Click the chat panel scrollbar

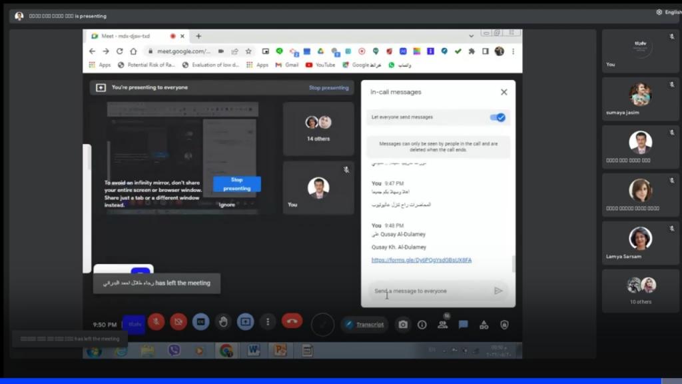(513, 263)
